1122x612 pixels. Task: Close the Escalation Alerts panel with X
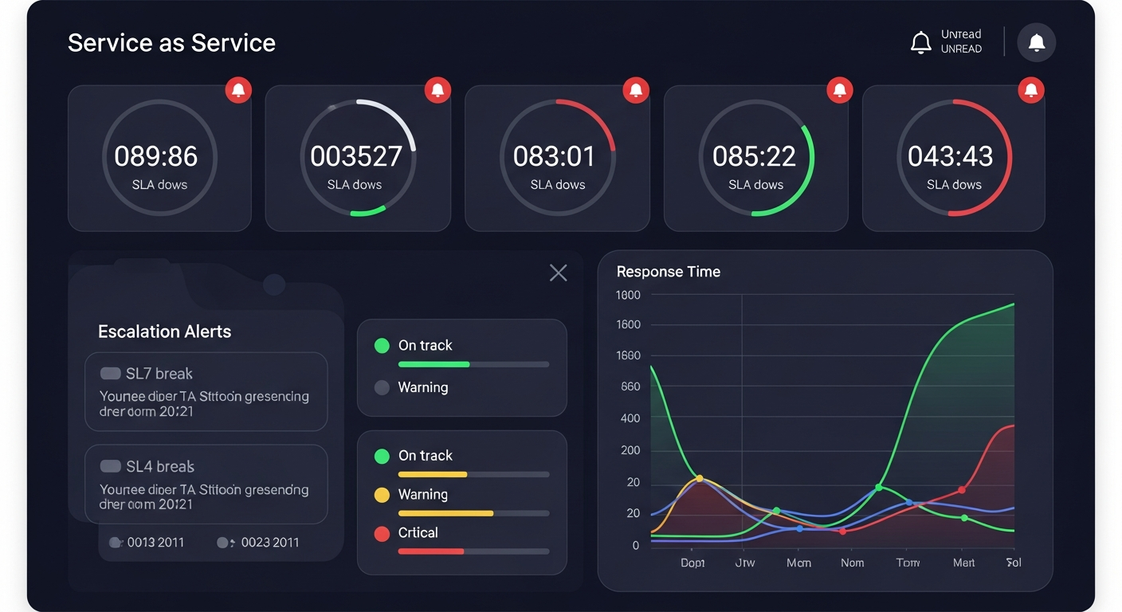point(559,273)
